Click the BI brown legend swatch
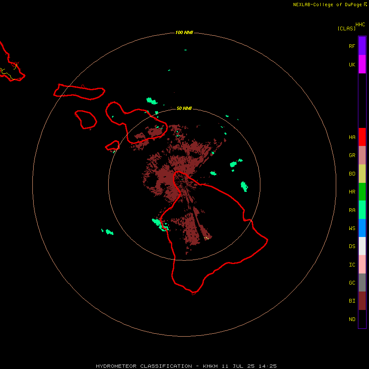 click(x=362, y=301)
